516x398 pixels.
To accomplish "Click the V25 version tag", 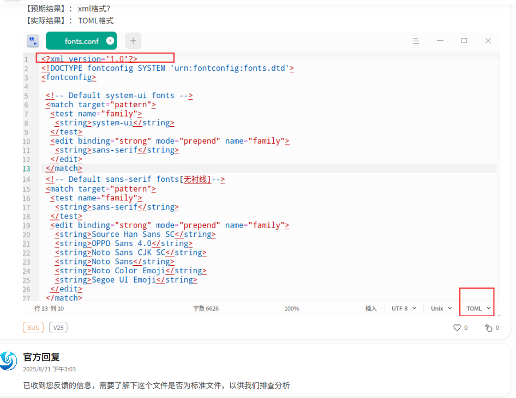I will [x=58, y=328].
